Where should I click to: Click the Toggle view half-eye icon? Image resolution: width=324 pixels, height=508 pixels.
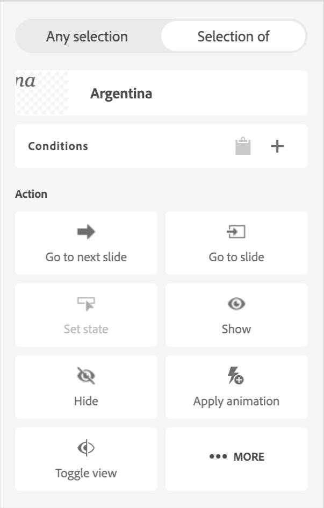[86, 448]
